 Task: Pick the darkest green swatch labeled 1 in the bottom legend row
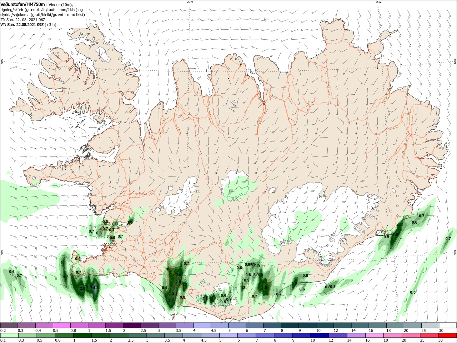(x=82, y=335)
